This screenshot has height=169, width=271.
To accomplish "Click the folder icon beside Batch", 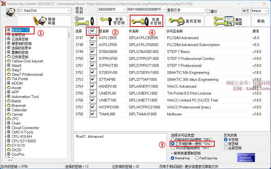I will [x=9, y=101].
